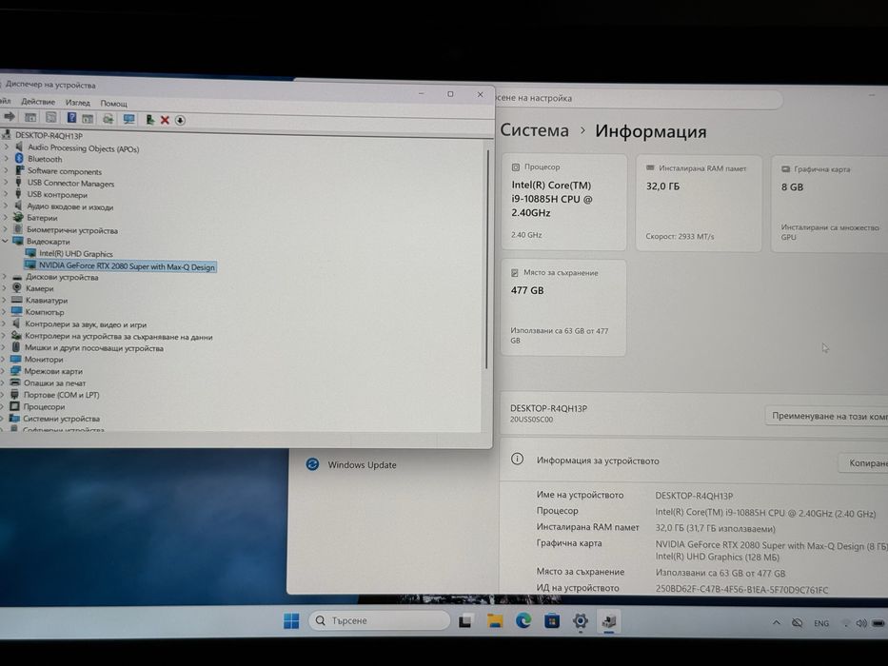The width and height of the screenshot is (888, 666).
Task: Click the Клавиатури keyboard icon
Action: click(16, 300)
